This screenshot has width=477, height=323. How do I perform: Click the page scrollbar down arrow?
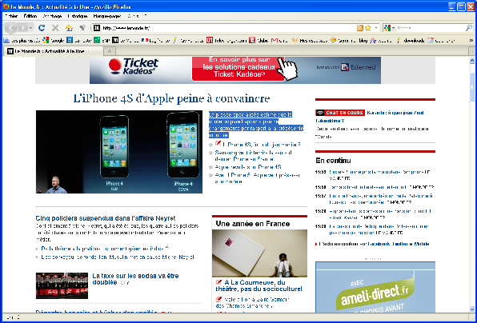coord(472,309)
